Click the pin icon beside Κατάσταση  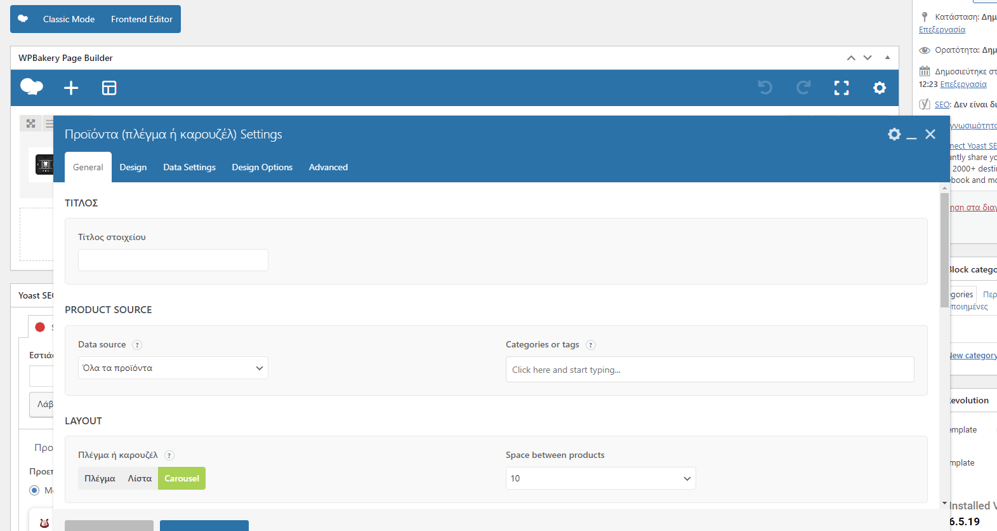click(x=925, y=17)
